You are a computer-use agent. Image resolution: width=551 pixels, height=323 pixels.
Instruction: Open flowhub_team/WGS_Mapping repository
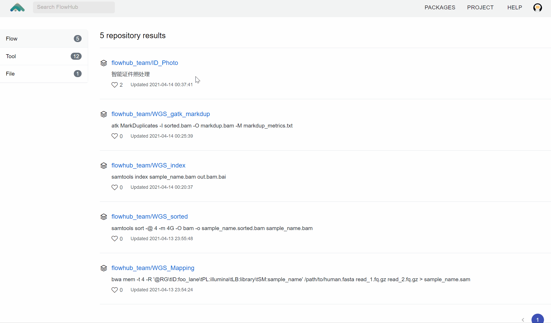click(153, 268)
